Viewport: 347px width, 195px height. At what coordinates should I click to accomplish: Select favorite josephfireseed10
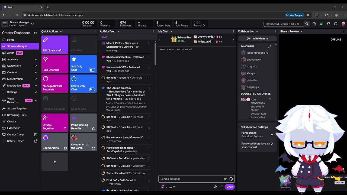click(x=257, y=53)
